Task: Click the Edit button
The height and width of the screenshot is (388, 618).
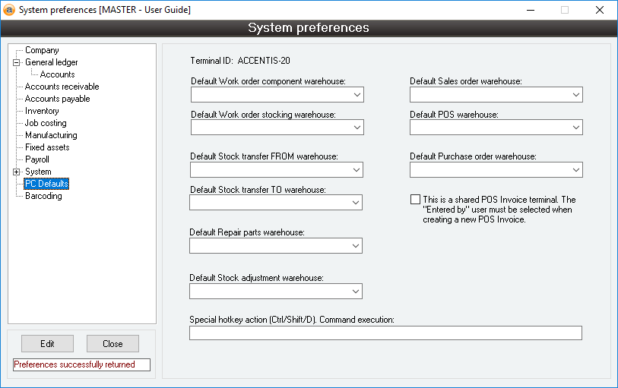Action: [47, 344]
